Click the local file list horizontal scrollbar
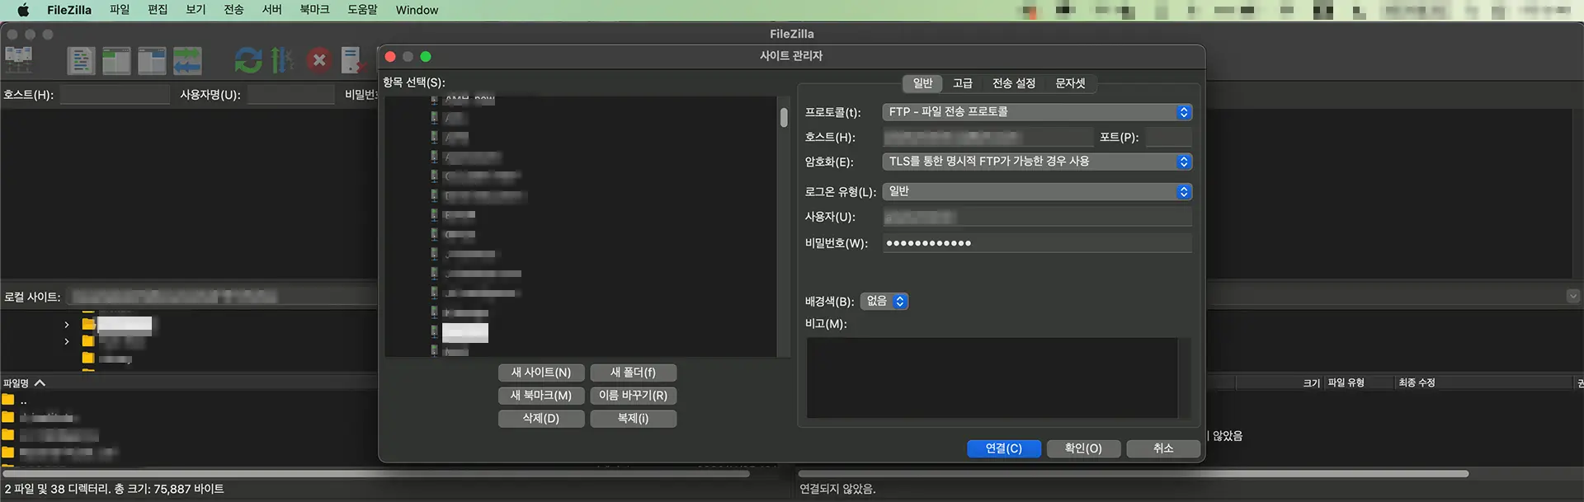 pos(377,474)
